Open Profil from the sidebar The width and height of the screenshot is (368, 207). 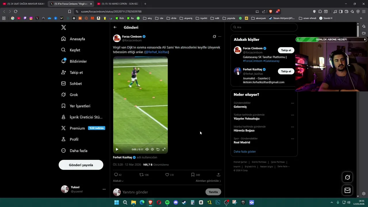(70, 139)
